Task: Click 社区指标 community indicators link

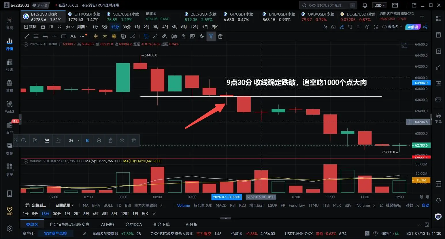Action: point(391,206)
